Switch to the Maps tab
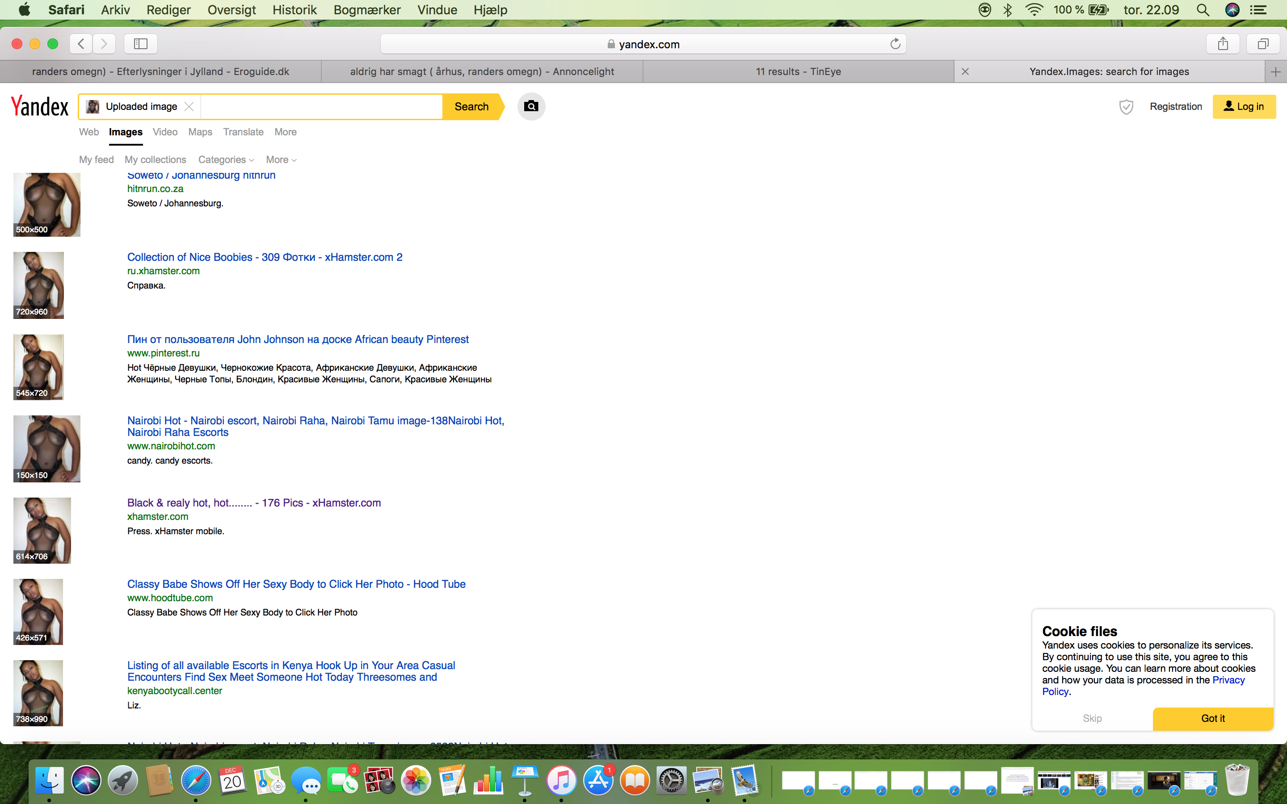The image size is (1287, 804). click(200, 132)
